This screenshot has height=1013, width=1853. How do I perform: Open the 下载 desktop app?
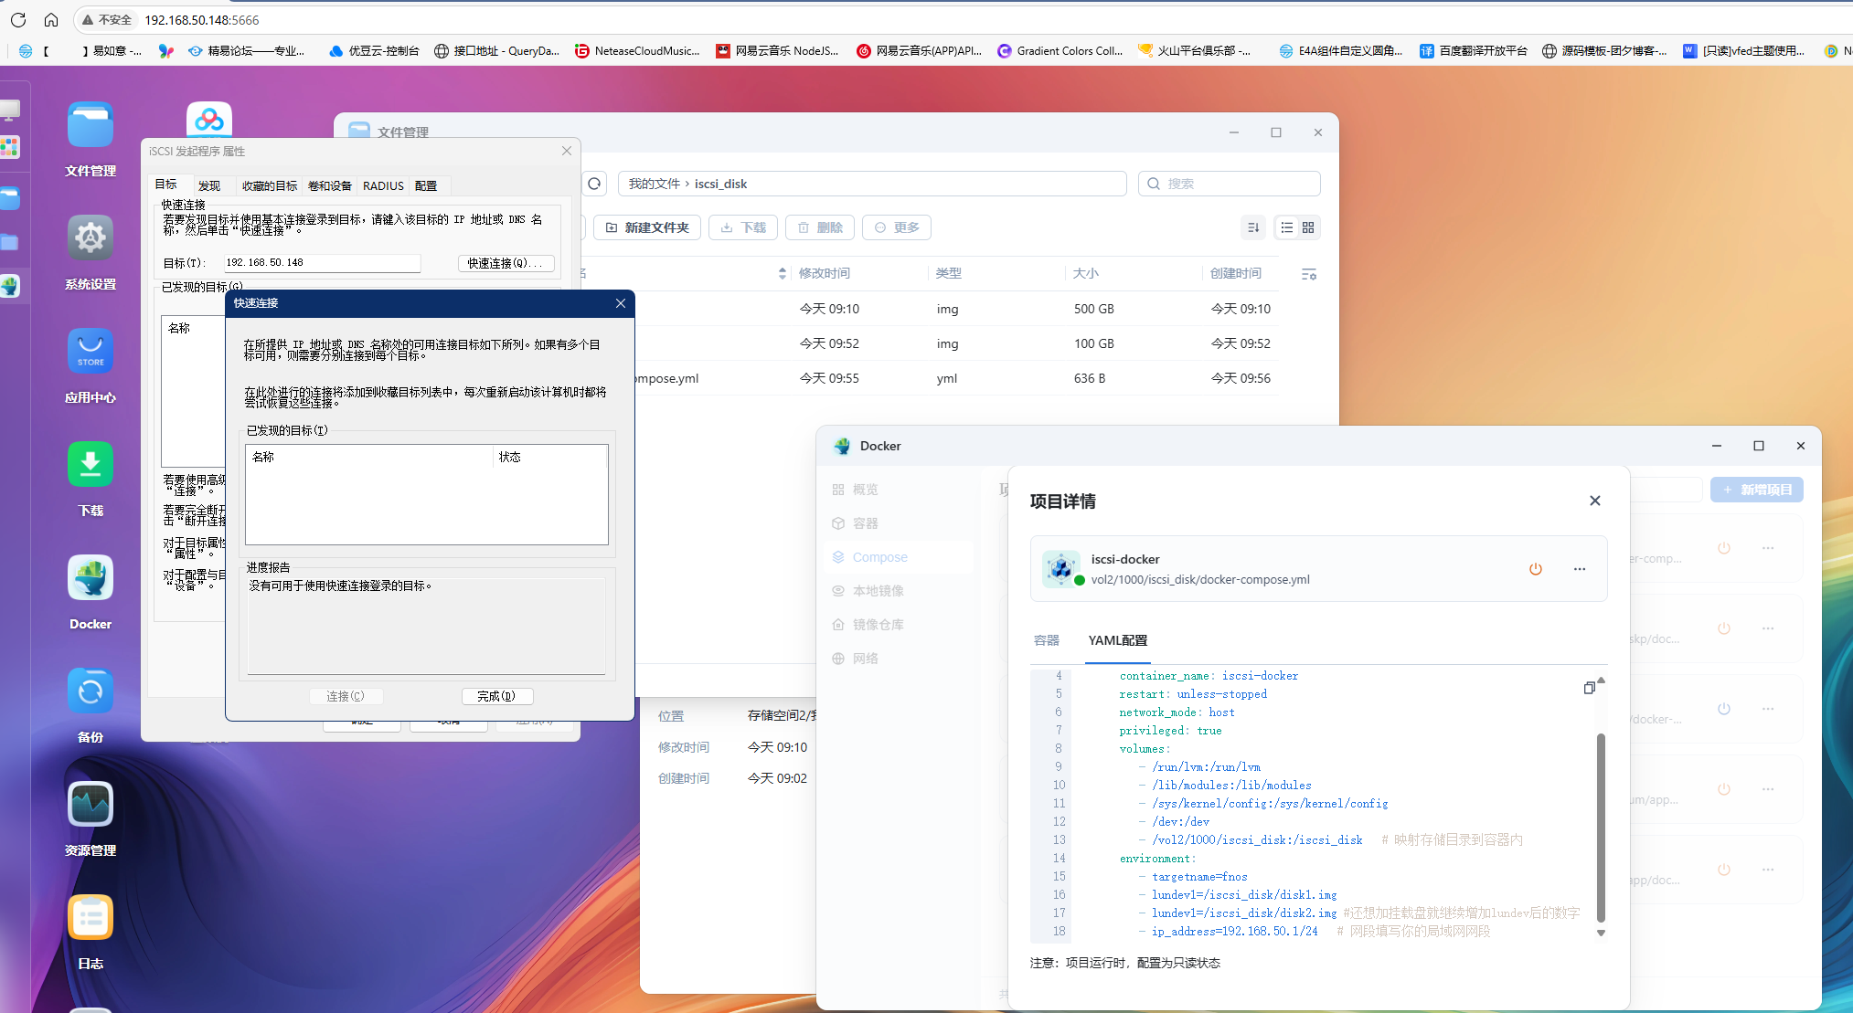click(91, 465)
